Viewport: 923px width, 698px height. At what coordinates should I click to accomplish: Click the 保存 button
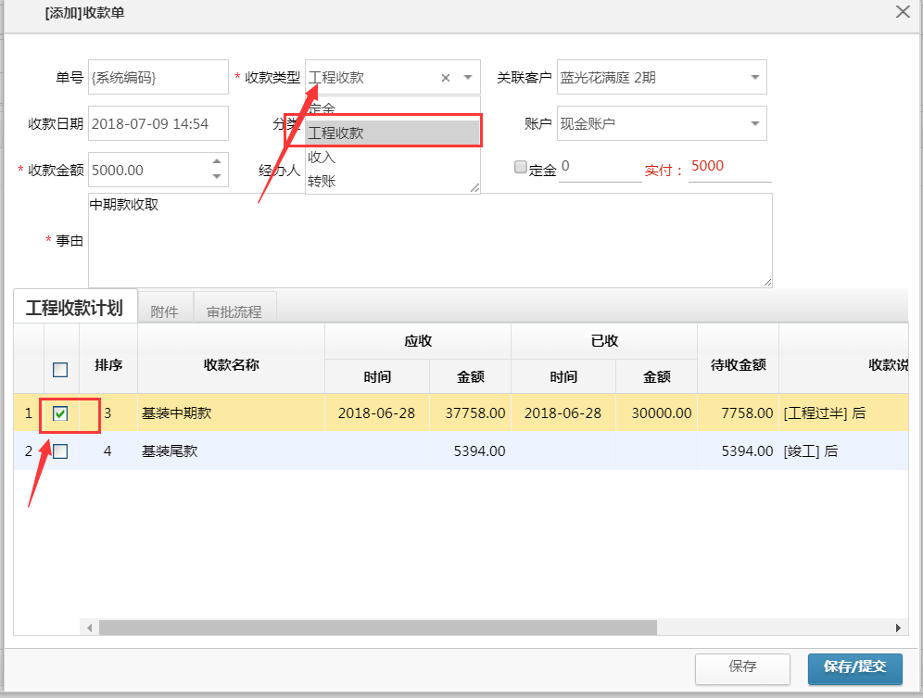point(741,668)
